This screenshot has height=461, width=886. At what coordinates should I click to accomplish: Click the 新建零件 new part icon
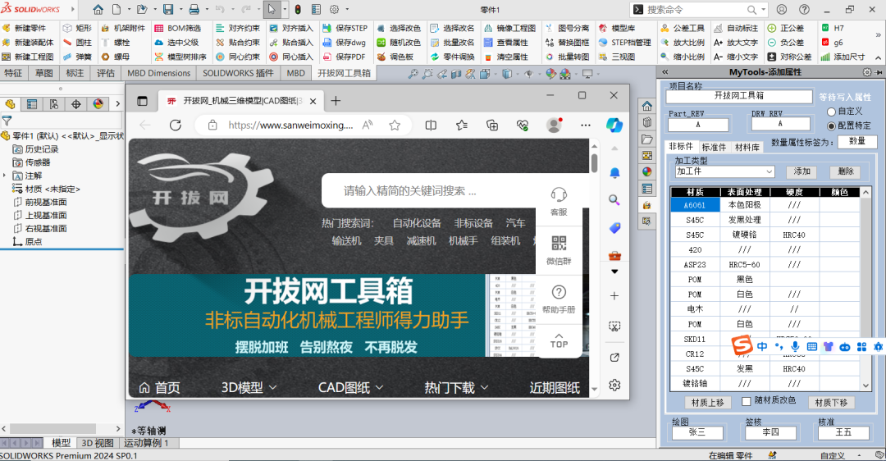(7, 28)
